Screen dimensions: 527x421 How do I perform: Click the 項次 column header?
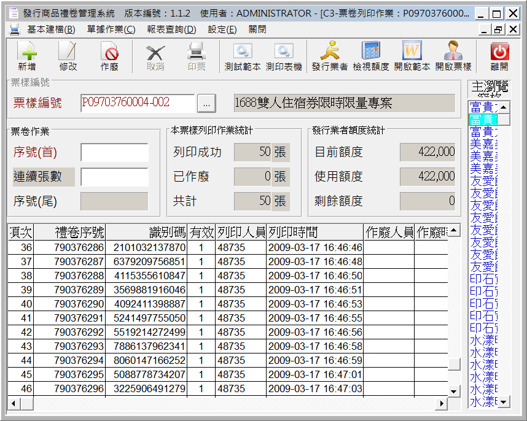pos(21,232)
